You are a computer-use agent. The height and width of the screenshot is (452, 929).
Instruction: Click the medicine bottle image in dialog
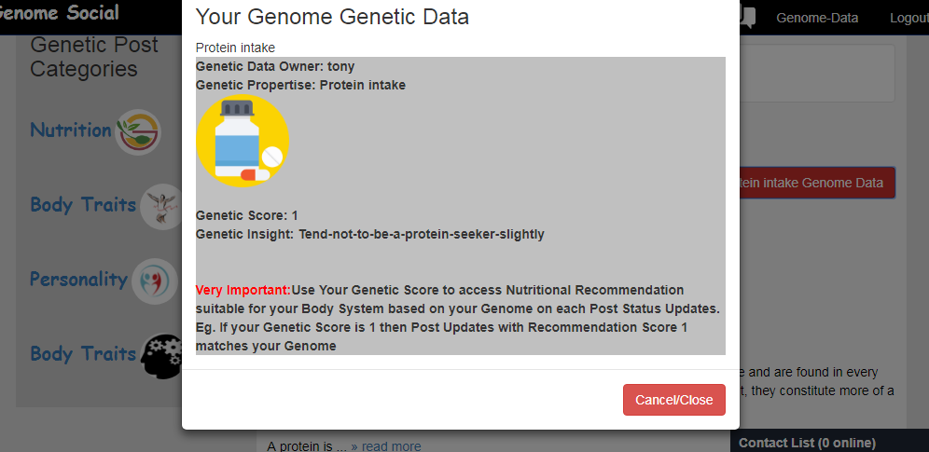tap(243, 142)
